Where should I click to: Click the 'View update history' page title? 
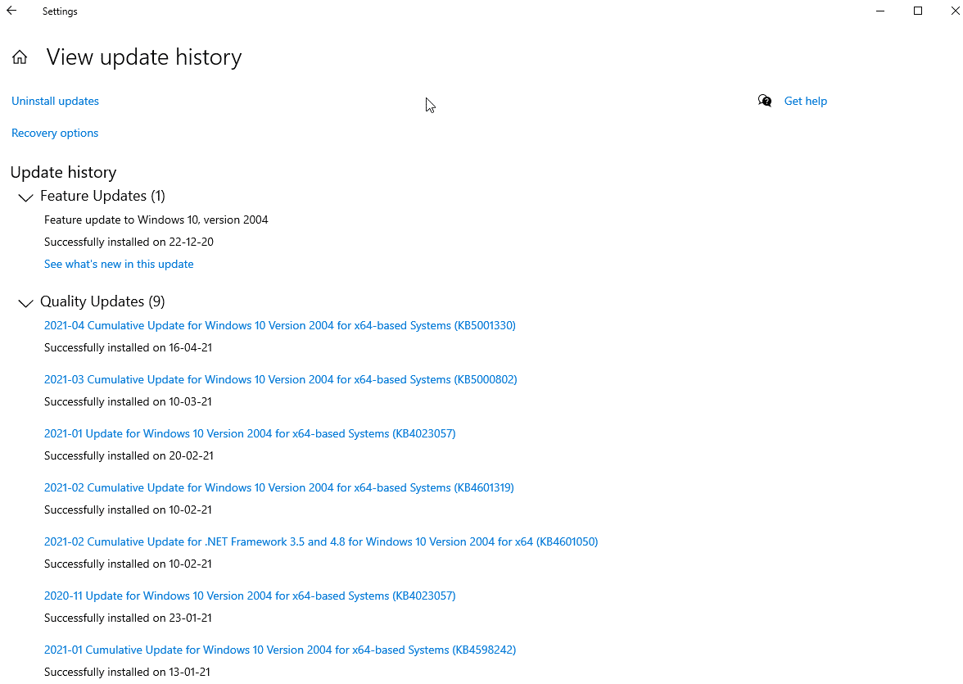[x=144, y=57]
